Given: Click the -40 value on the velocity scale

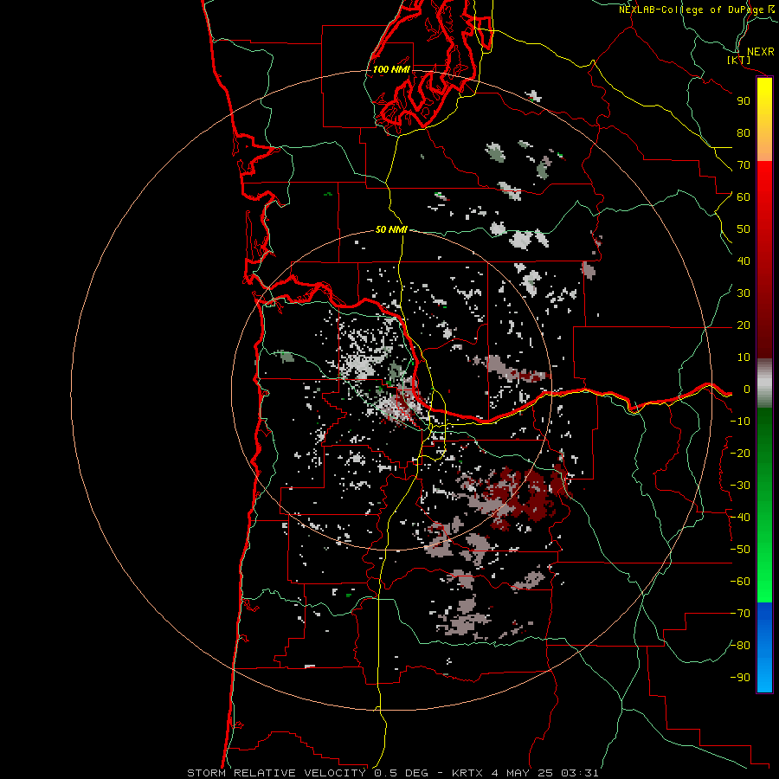Looking at the screenshot, I should 740,518.
